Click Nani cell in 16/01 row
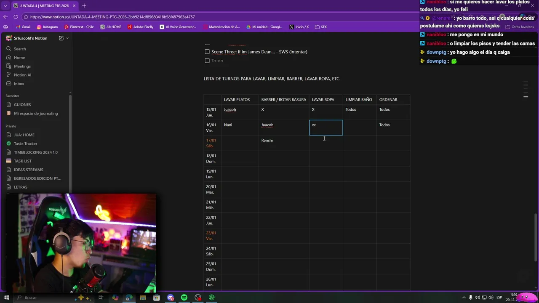Viewport: 539px width, 303px height. coord(240,128)
